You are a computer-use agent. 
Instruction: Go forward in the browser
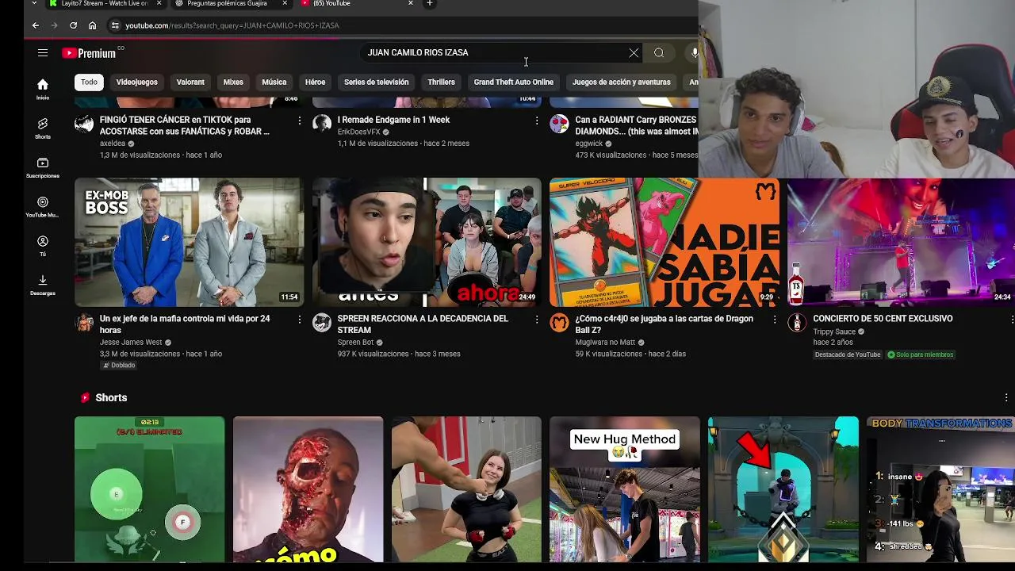55,25
